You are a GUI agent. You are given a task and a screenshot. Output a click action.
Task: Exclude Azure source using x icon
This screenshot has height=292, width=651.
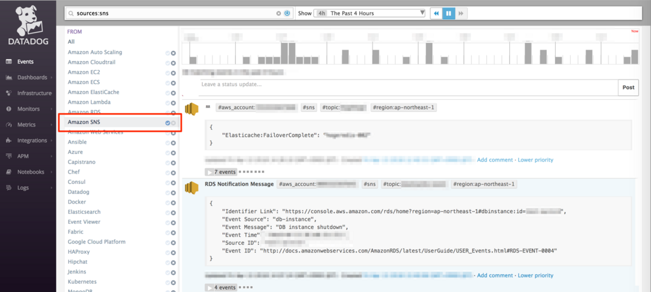point(173,153)
